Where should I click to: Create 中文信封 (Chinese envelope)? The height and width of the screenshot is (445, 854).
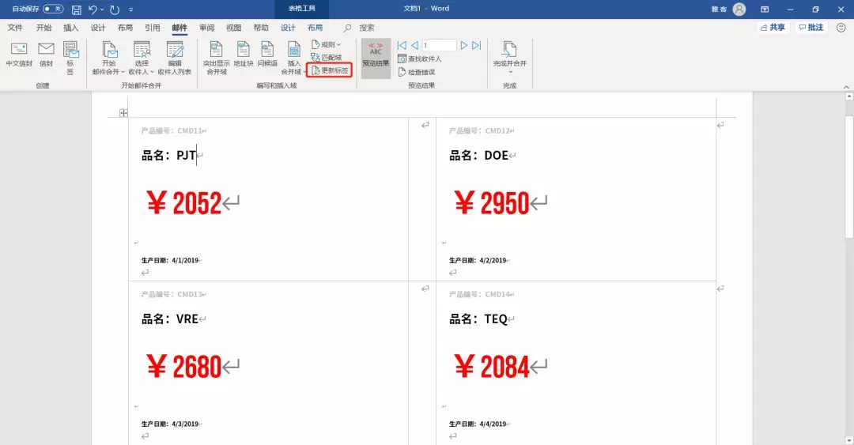19,55
